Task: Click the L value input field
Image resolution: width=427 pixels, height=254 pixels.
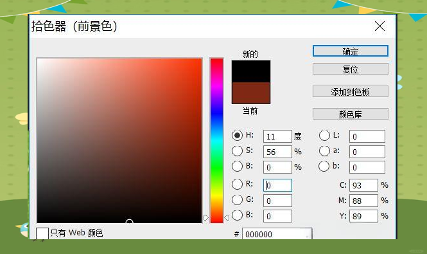Action: pyautogui.click(x=367, y=136)
